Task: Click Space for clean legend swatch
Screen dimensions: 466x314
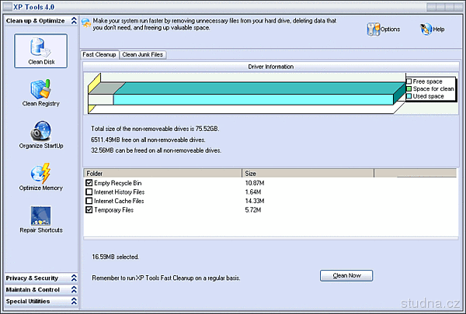Action: (409, 88)
